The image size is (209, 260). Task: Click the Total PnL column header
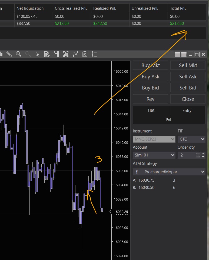pyautogui.click(x=178, y=8)
